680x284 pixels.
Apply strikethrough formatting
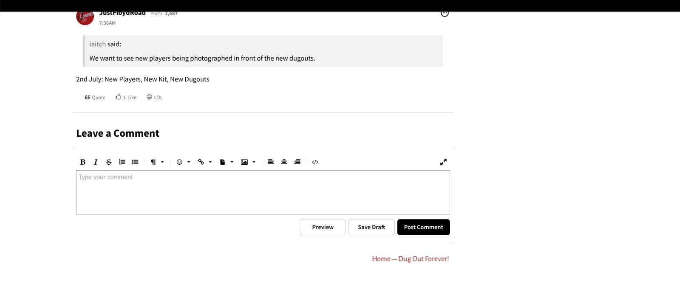[x=109, y=162]
